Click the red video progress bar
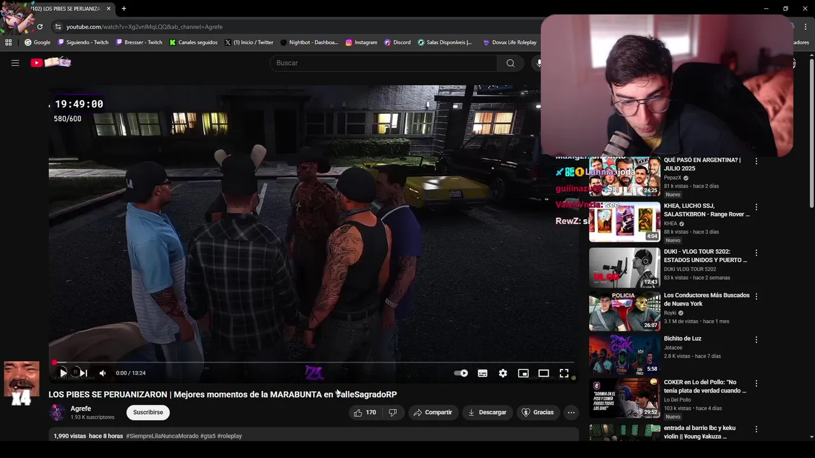The image size is (815, 458). click(313, 363)
